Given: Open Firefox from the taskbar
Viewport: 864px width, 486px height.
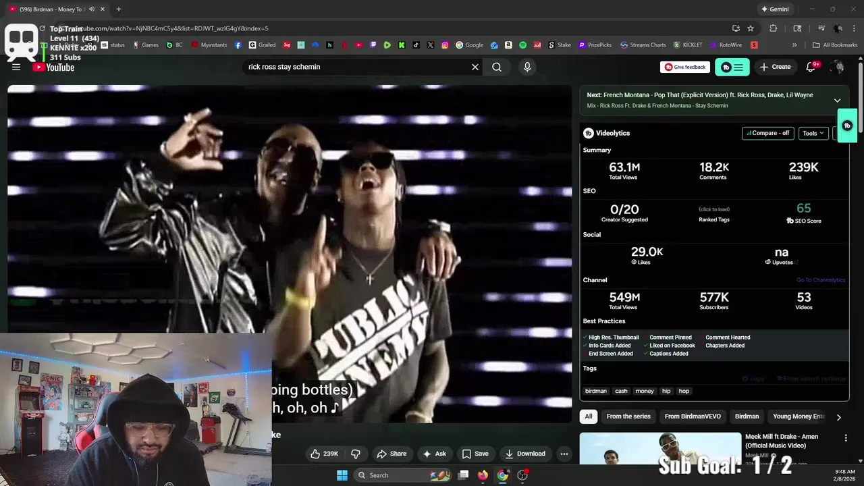Looking at the screenshot, I should tap(483, 475).
